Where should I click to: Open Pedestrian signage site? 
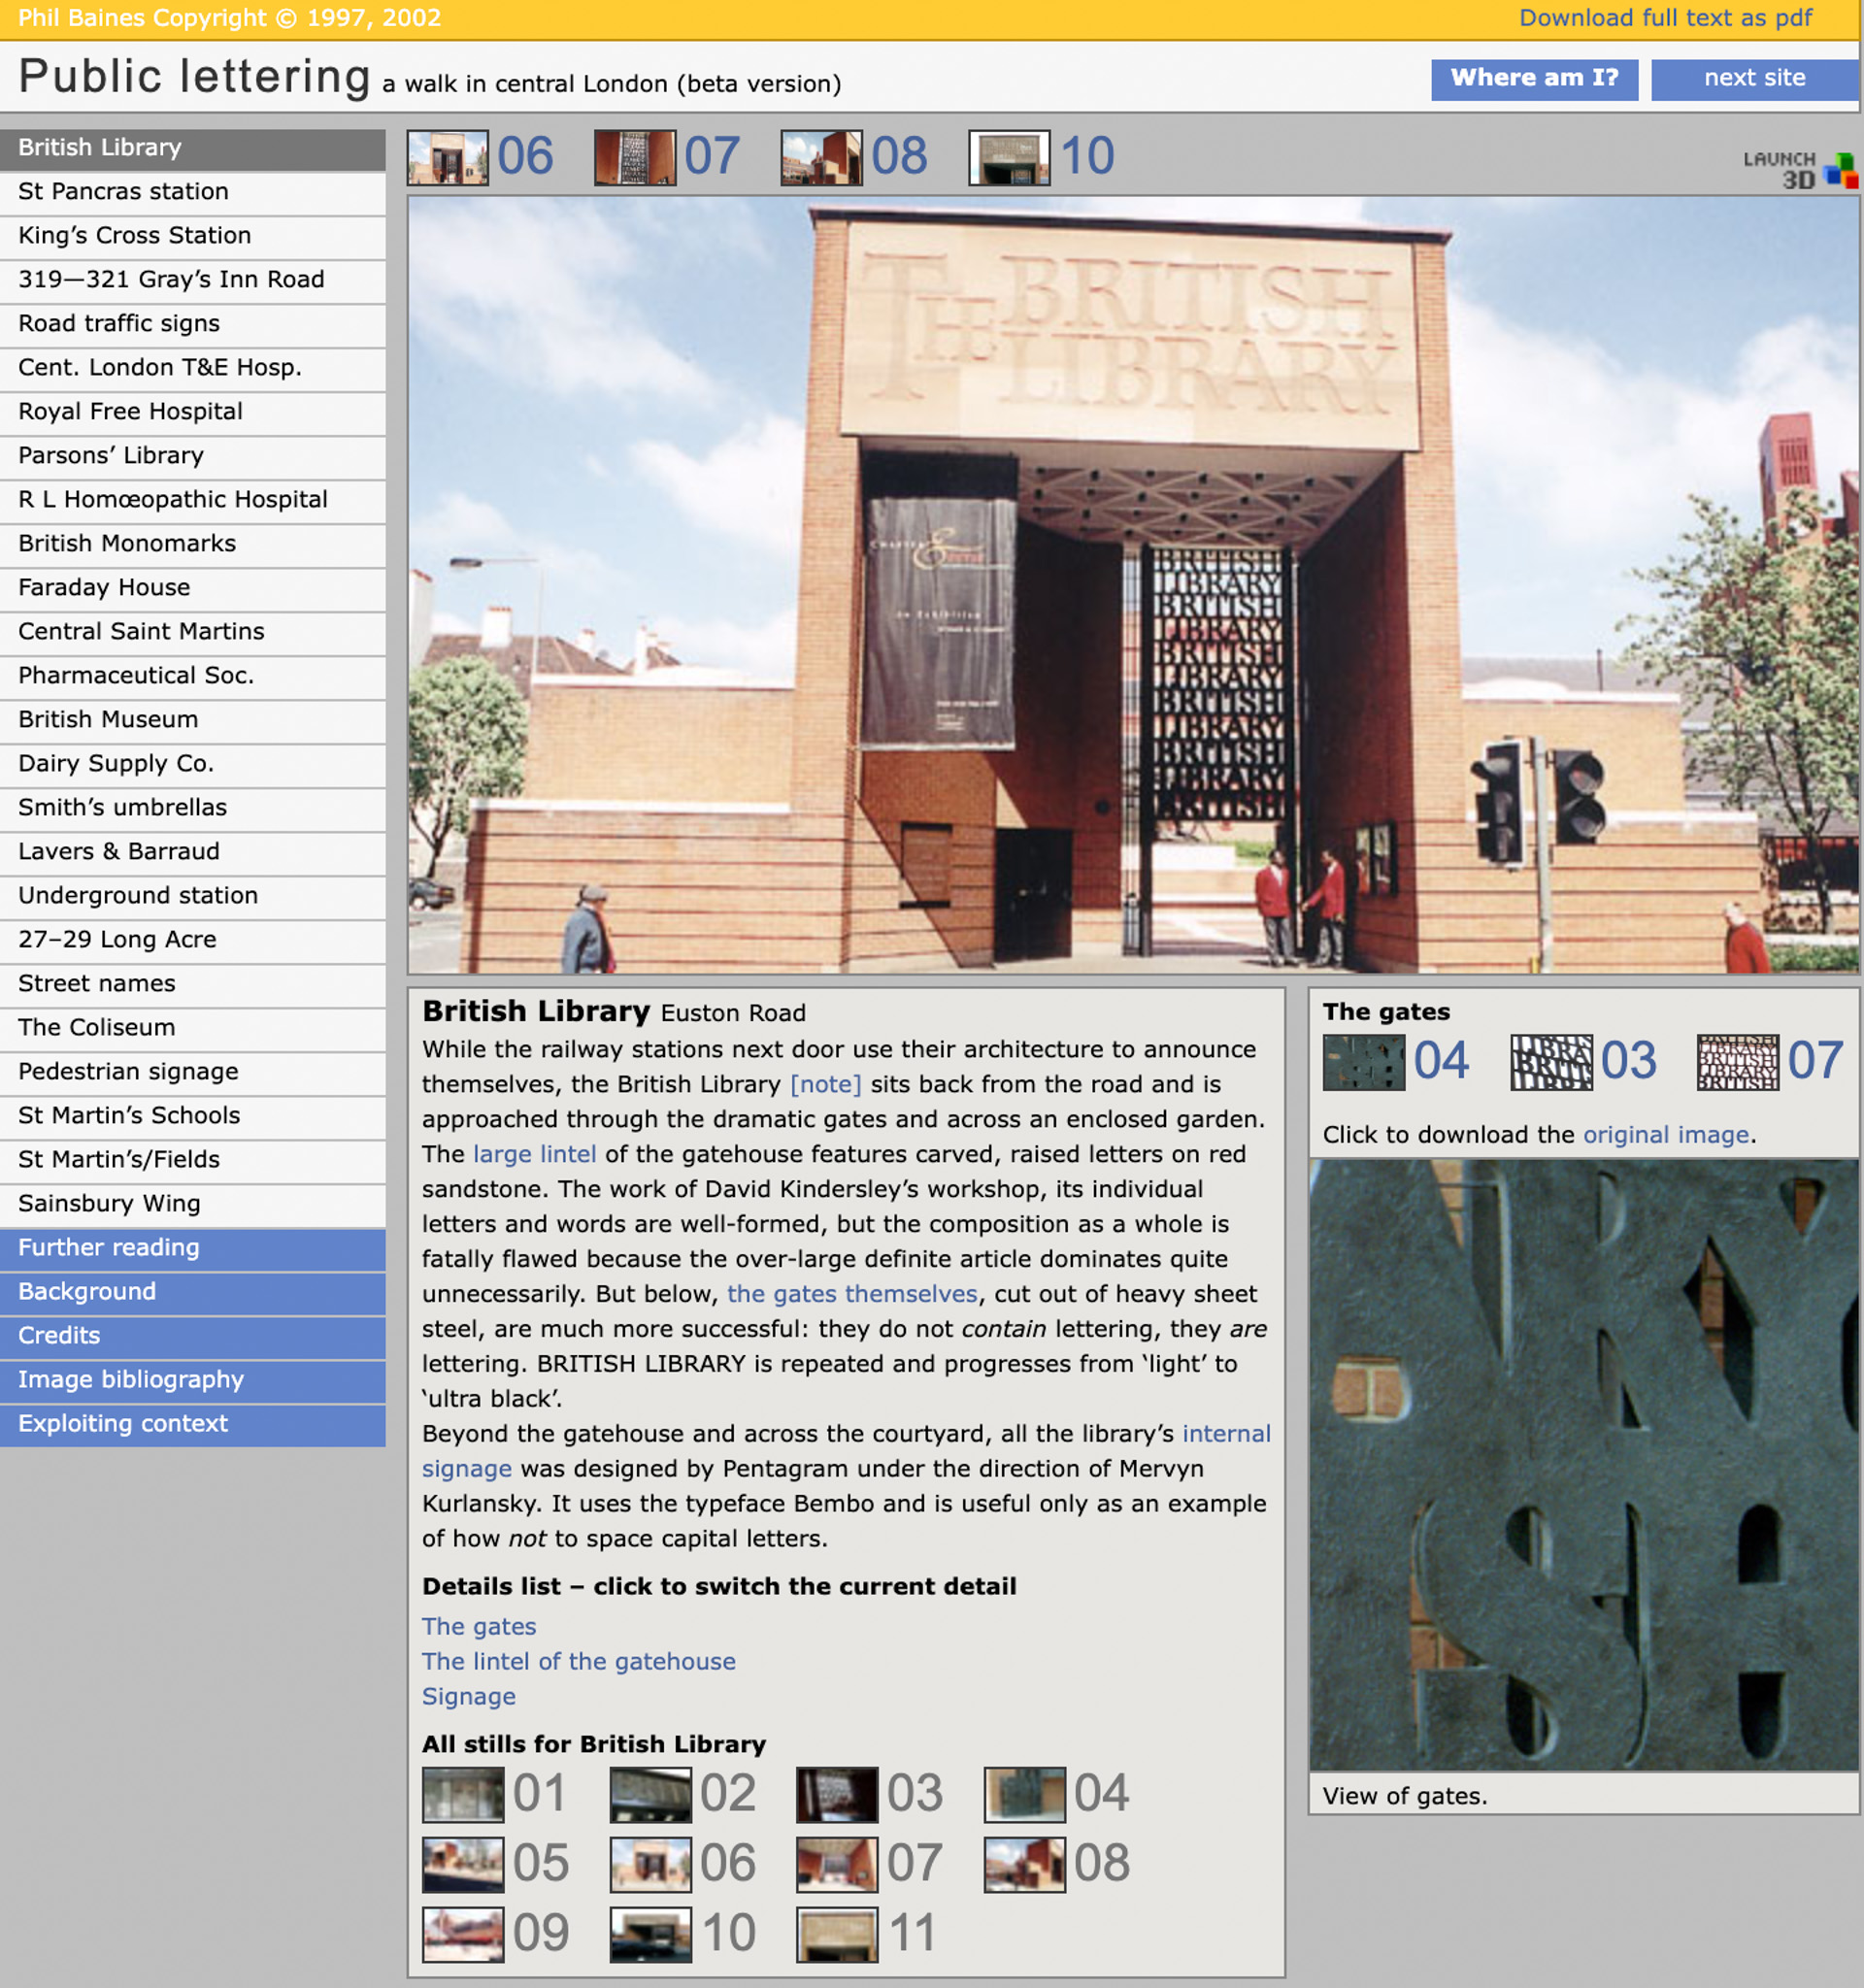point(193,1072)
